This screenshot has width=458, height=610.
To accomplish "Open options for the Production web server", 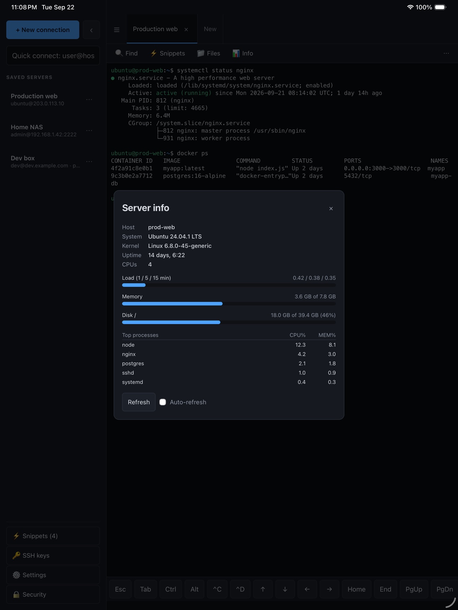I will tap(89, 100).
